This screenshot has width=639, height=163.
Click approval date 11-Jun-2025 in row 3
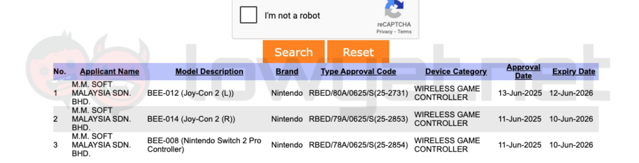pos(520,145)
